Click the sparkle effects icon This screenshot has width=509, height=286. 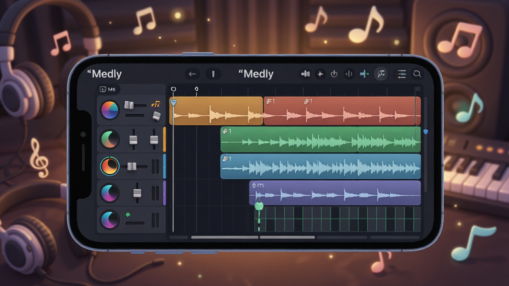[x=320, y=74]
